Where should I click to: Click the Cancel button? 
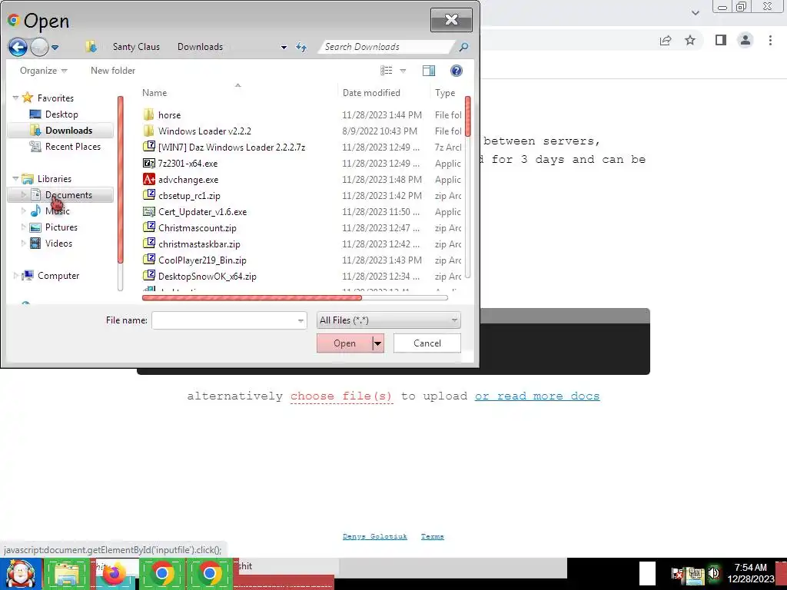(427, 343)
